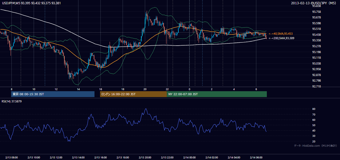Image resolution: width=340 pixels, height=160 pixels.
Task: Click price axis value 93.678
Action: [316, 17]
